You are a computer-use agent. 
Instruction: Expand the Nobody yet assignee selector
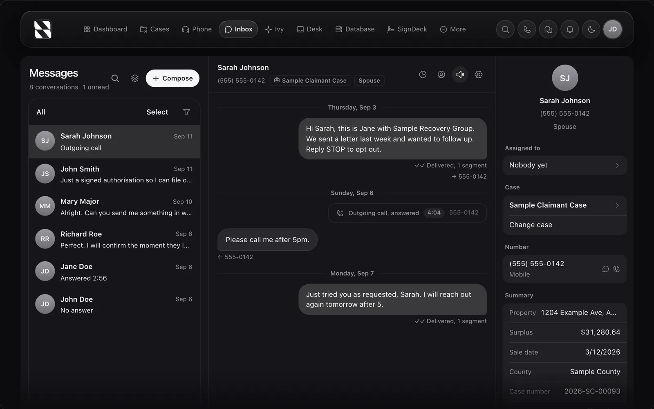coord(564,165)
